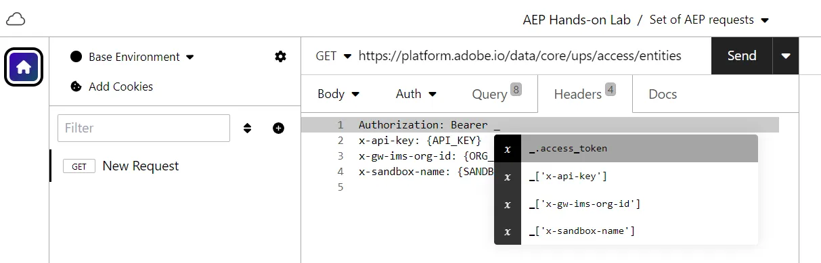Click the Send button
The width and height of the screenshot is (821, 263).
point(742,56)
